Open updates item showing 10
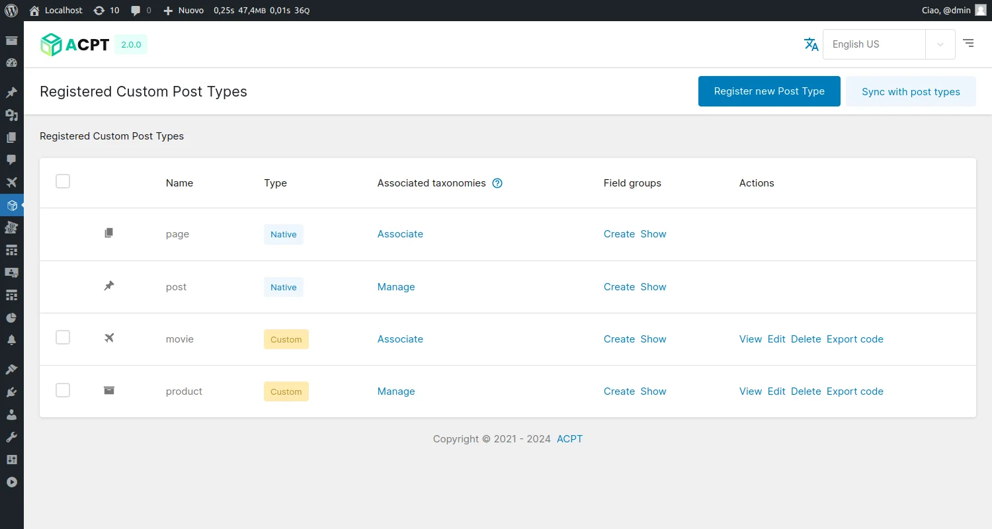Image resolution: width=992 pixels, height=529 pixels. tap(106, 11)
